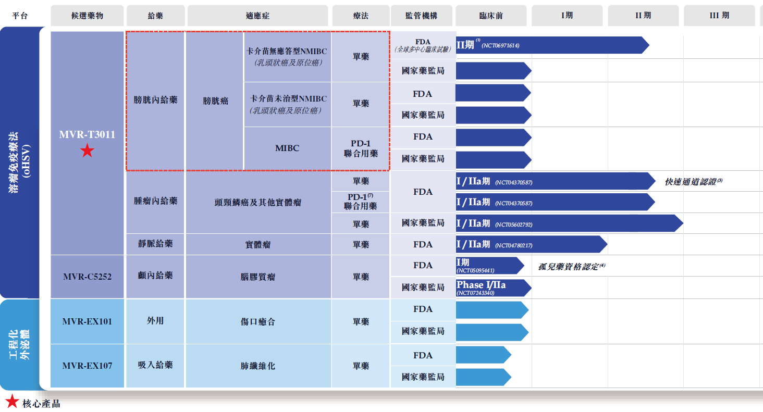Select the MVR-T3011 candidate name
The height and width of the screenshot is (412, 763).
87,134
